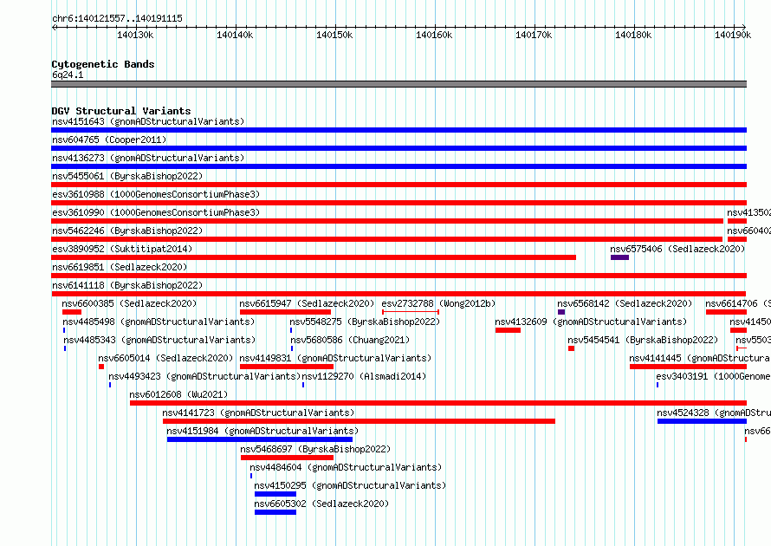This screenshot has width=771, height=546.
Task: Select nsv6141118 (ByrskaBishop2022) label
Action: tap(127, 285)
